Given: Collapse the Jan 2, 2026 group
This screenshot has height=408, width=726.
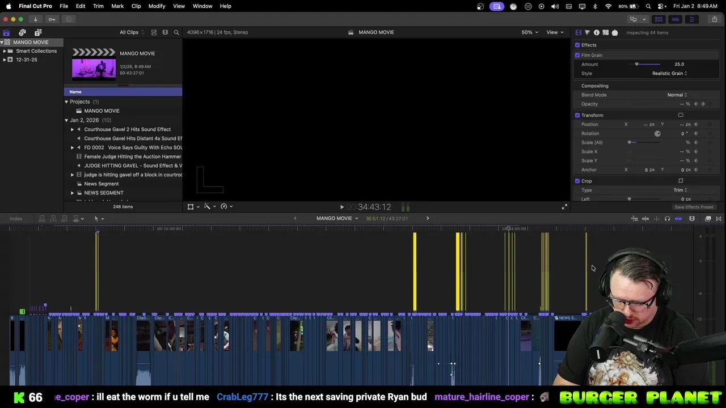Looking at the screenshot, I should [x=66, y=120].
